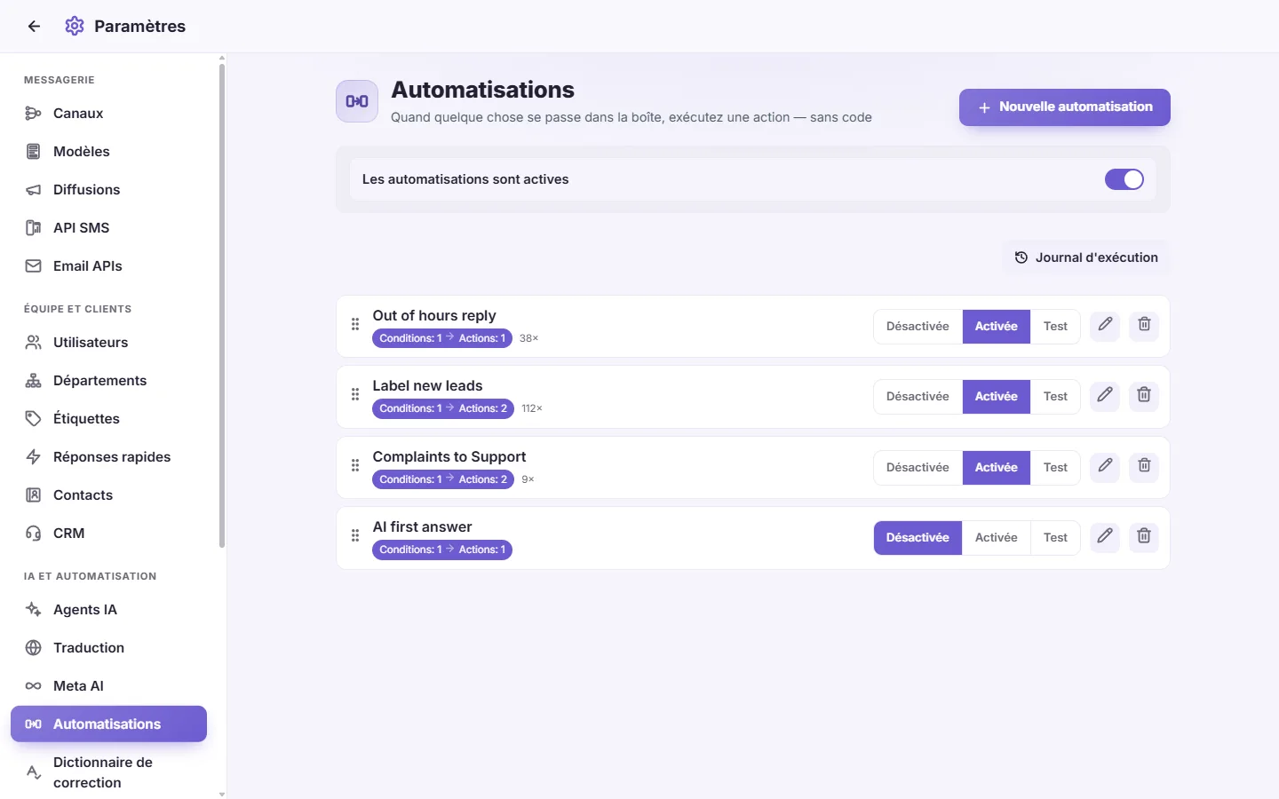Viewport: 1279px width, 799px height.
Task: Set Complaints to Support to Désactivée
Action: [x=918, y=468]
